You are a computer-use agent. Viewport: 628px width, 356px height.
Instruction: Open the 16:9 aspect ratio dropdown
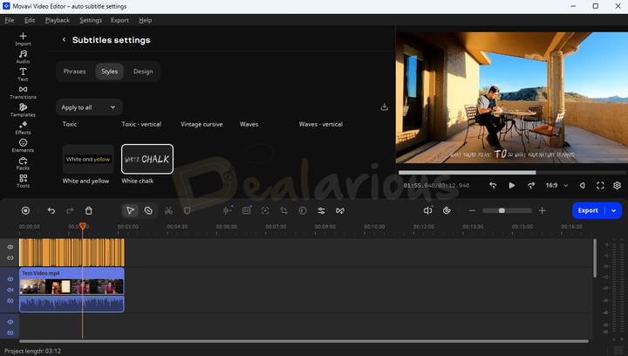click(556, 185)
